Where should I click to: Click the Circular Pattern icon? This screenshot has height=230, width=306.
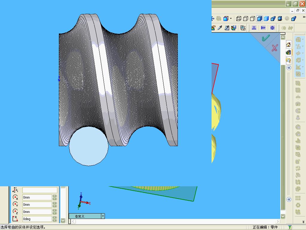(298, 205)
